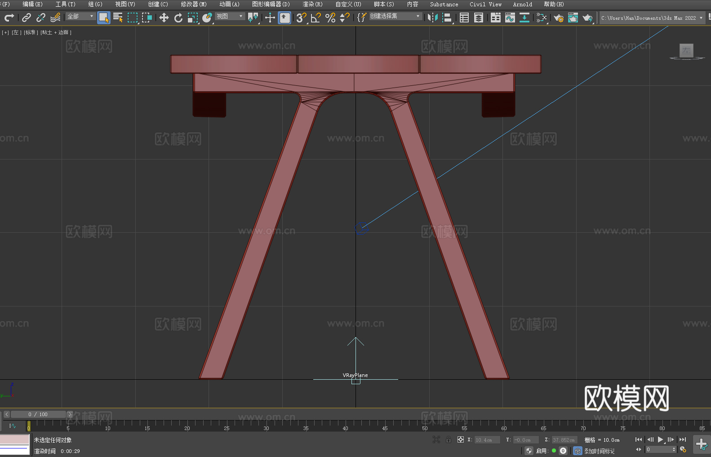Viewport: 711px width, 457px height.
Task: Open the 渲染(R) menu
Action: click(x=312, y=4)
